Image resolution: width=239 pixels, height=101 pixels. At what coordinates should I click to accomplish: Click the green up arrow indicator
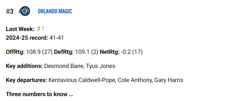point(43,29)
